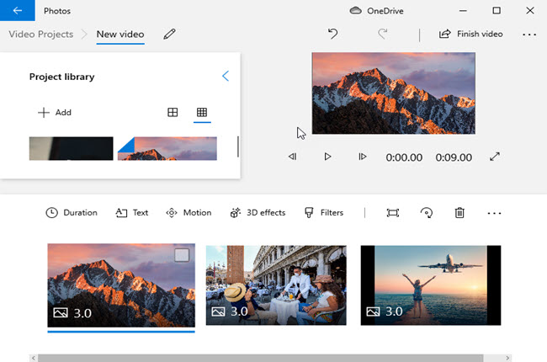Screen dimensions: 547x362
Task: Click the redo arrow icon
Action: [383, 35]
